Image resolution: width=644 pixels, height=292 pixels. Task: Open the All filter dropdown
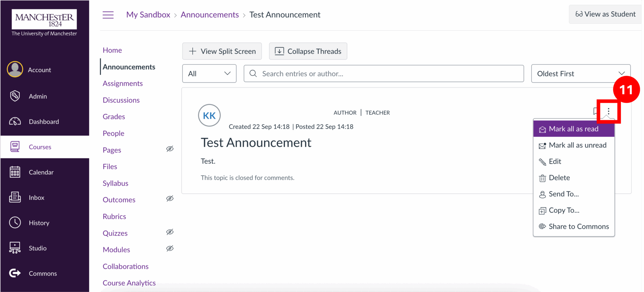pos(209,73)
